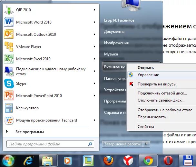Screen dimensions: 196x167
Task: Expand Microsoft Outlook 2010 jump list arrow
Action: pos(94,34)
